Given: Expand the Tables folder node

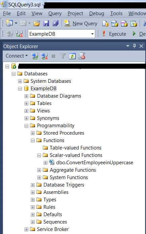Looking at the screenshot, I should pyautogui.click(x=26, y=103).
